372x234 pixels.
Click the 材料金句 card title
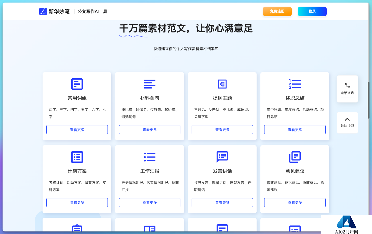(x=150, y=98)
